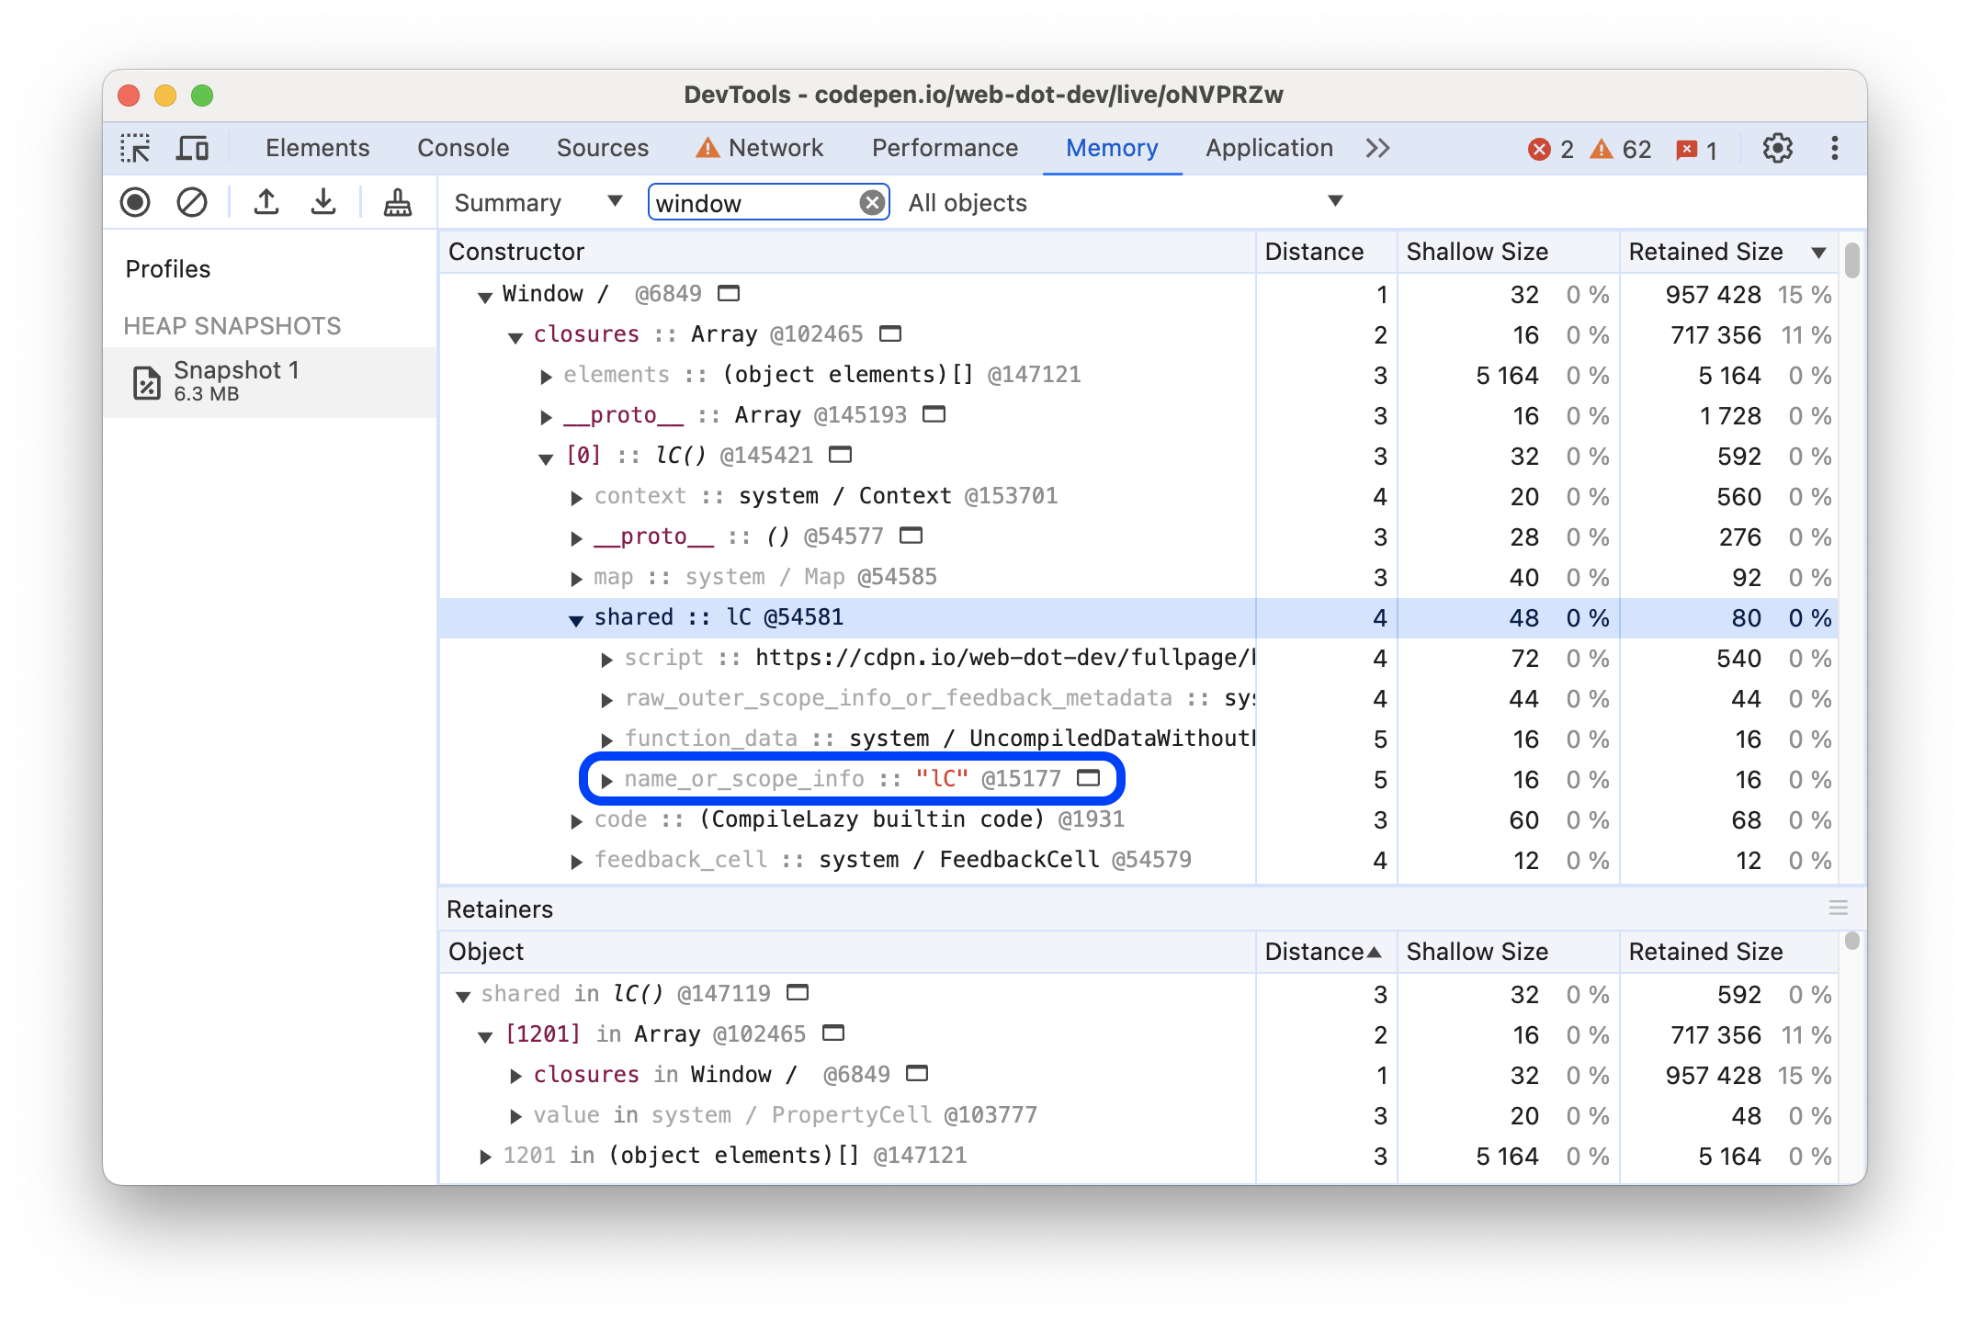
Task: Click the collect garbage icon
Action: [x=398, y=203]
